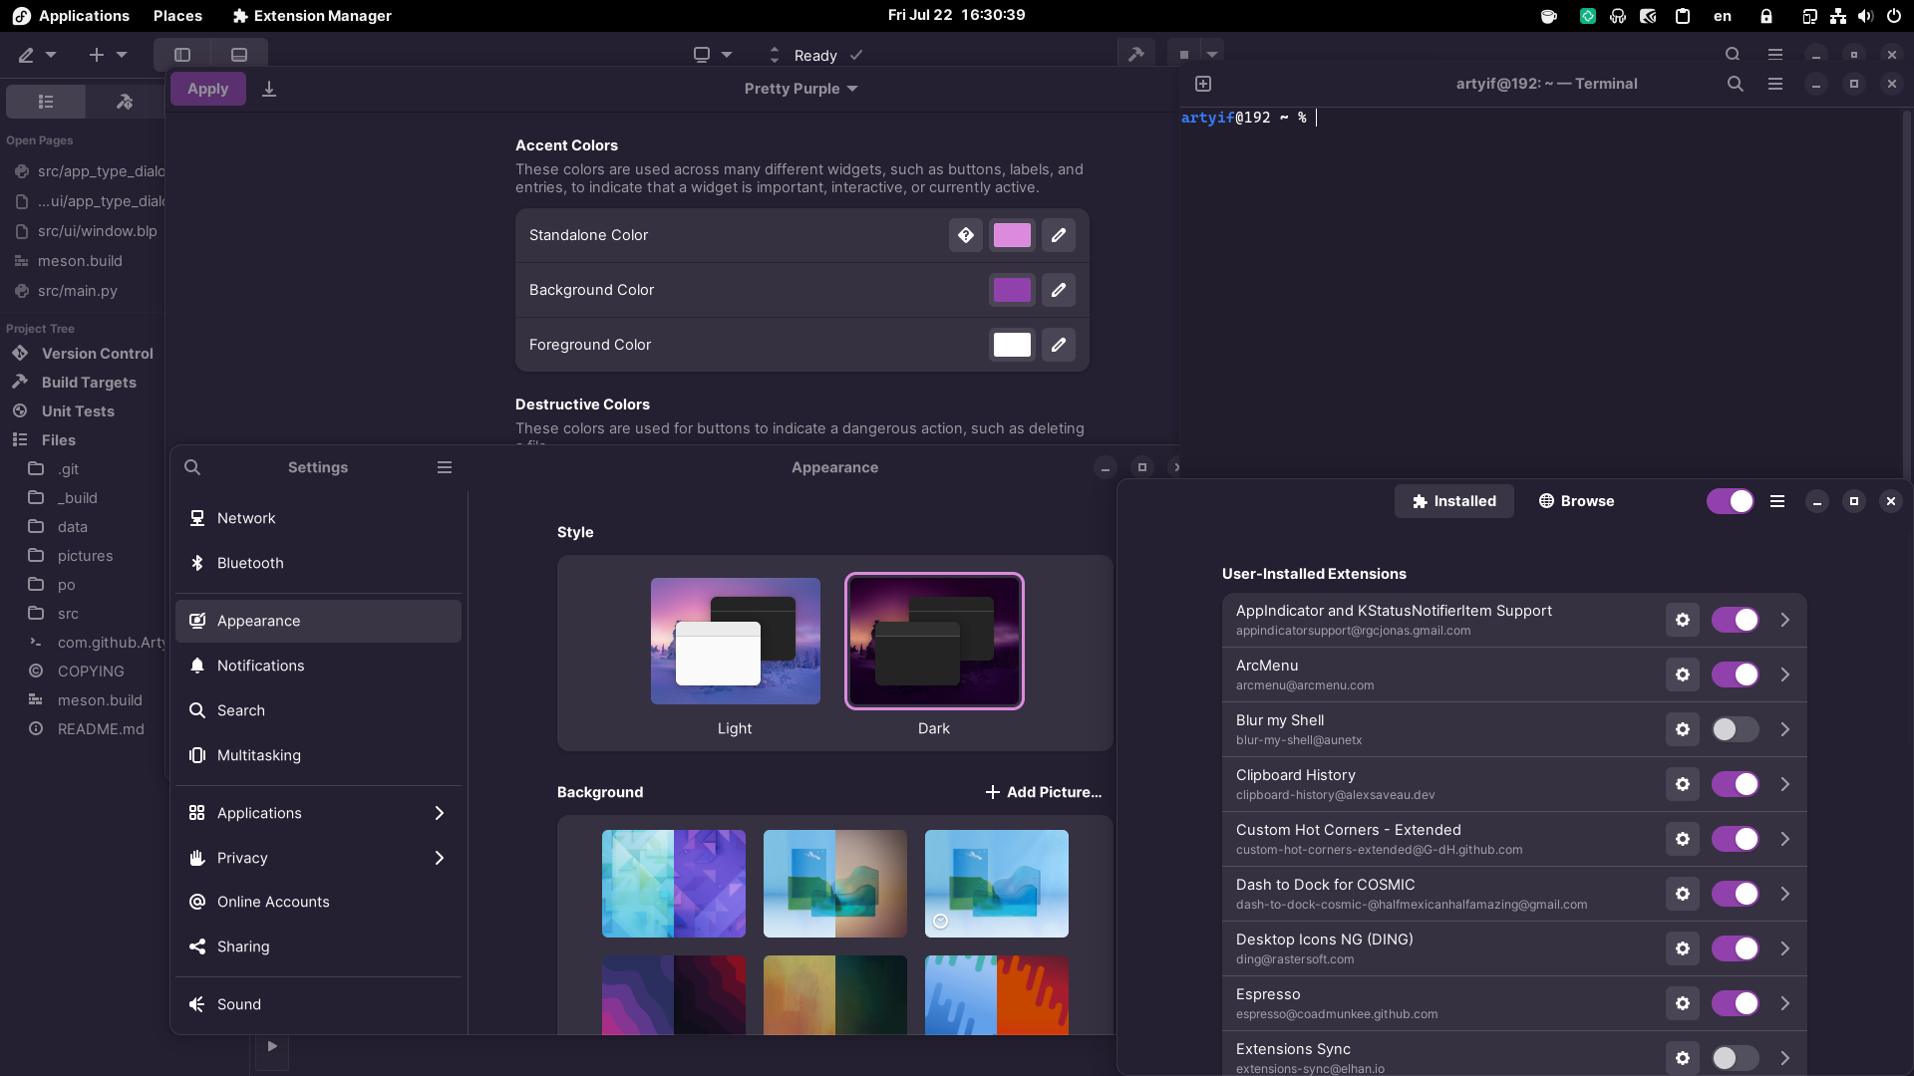Click auto-generate icon beside Standalone Color
Image resolution: width=1914 pixels, height=1076 pixels.
(966, 235)
